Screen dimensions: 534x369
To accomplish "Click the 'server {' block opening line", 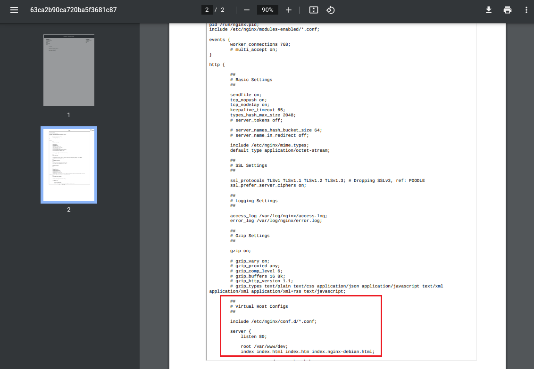I will click(x=241, y=332).
